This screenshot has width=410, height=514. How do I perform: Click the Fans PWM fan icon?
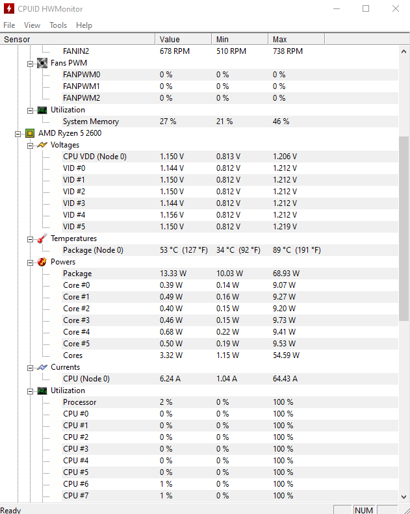(x=42, y=63)
